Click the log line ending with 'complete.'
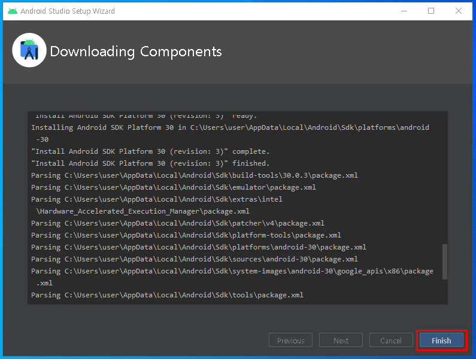 150,151
